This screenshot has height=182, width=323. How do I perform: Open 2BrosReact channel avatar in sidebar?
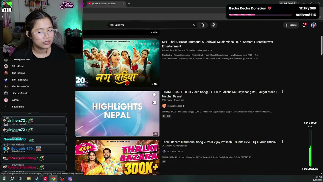click(x=6, y=66)
